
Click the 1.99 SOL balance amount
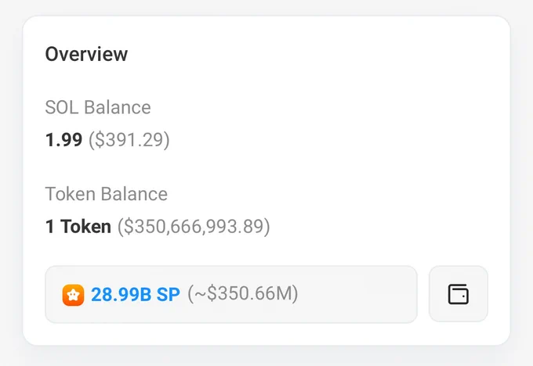(64, 139)
